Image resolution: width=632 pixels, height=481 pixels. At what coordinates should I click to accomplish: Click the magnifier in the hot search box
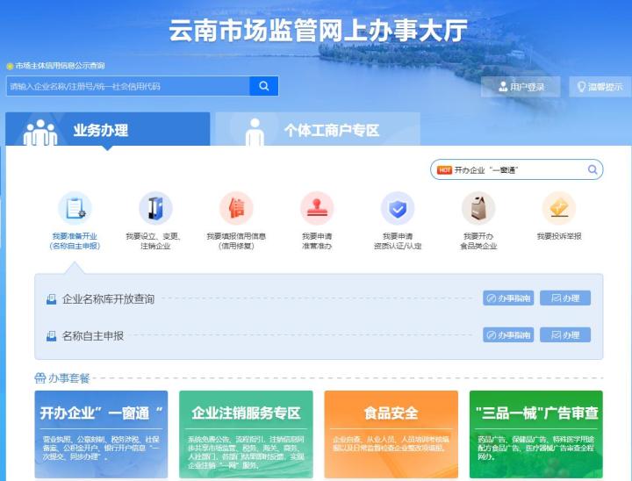(x=592, y=169)
